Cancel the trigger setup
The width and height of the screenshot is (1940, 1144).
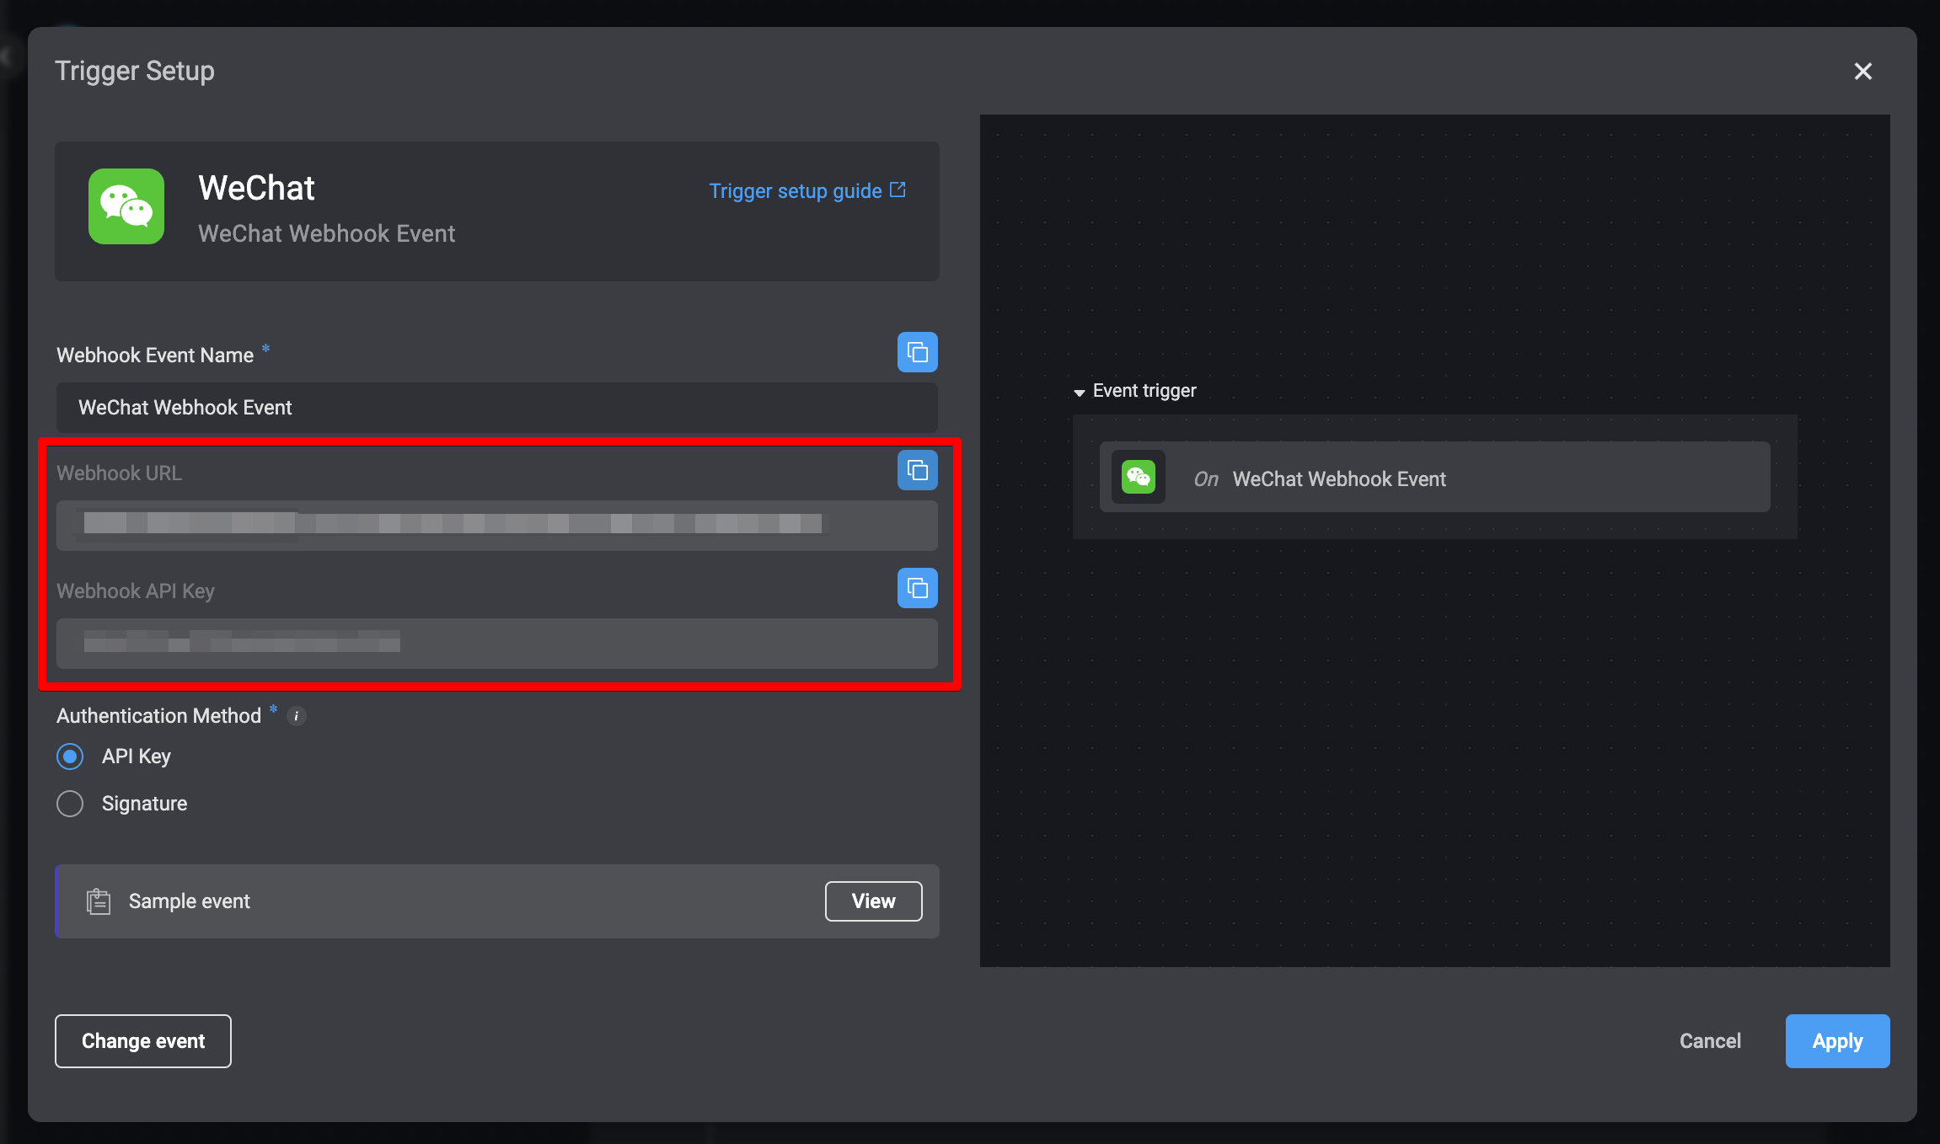pyautogui.click(x=1710, y=1041)
